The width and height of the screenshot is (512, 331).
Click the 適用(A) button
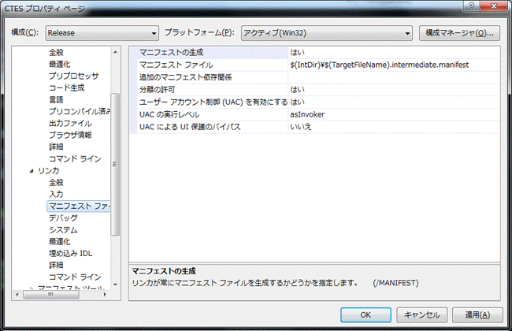(x=477, y=315)
